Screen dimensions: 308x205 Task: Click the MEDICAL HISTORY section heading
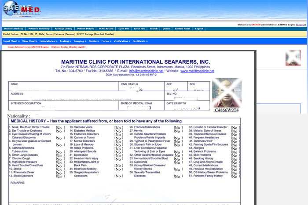pyautogui.click(x=96, y=121)
